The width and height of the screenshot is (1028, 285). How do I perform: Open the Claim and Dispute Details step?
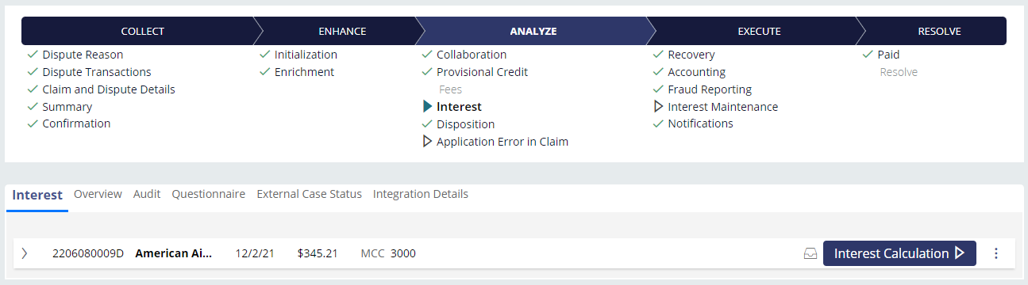109,89
